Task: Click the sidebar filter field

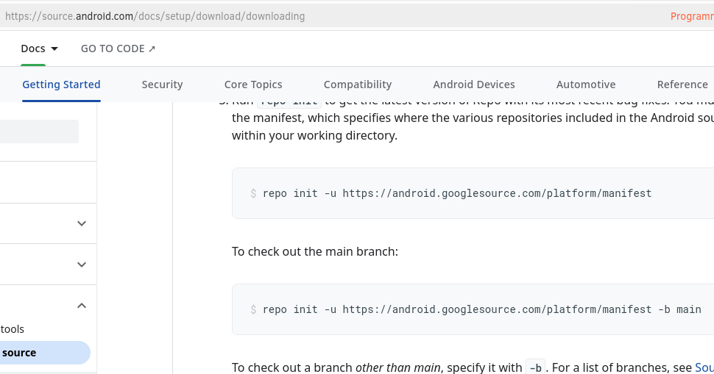Action: 39,132
